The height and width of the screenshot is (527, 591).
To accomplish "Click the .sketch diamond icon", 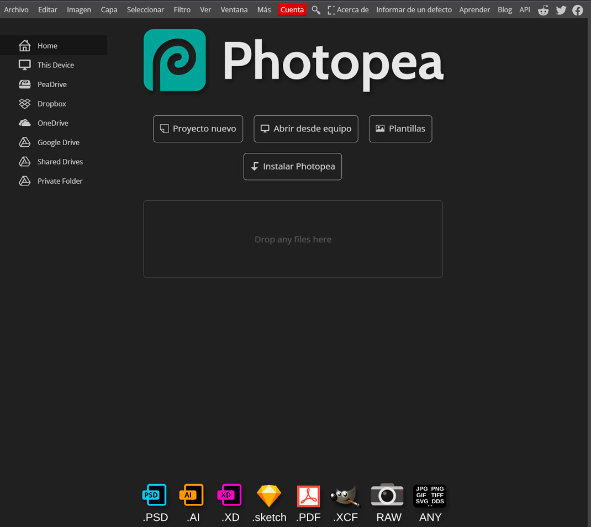I will [x=269, y=496].
